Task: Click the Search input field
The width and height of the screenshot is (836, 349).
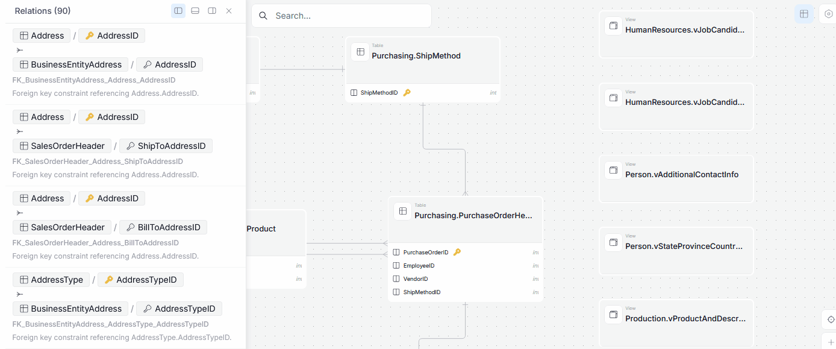Action: [342, 16]
